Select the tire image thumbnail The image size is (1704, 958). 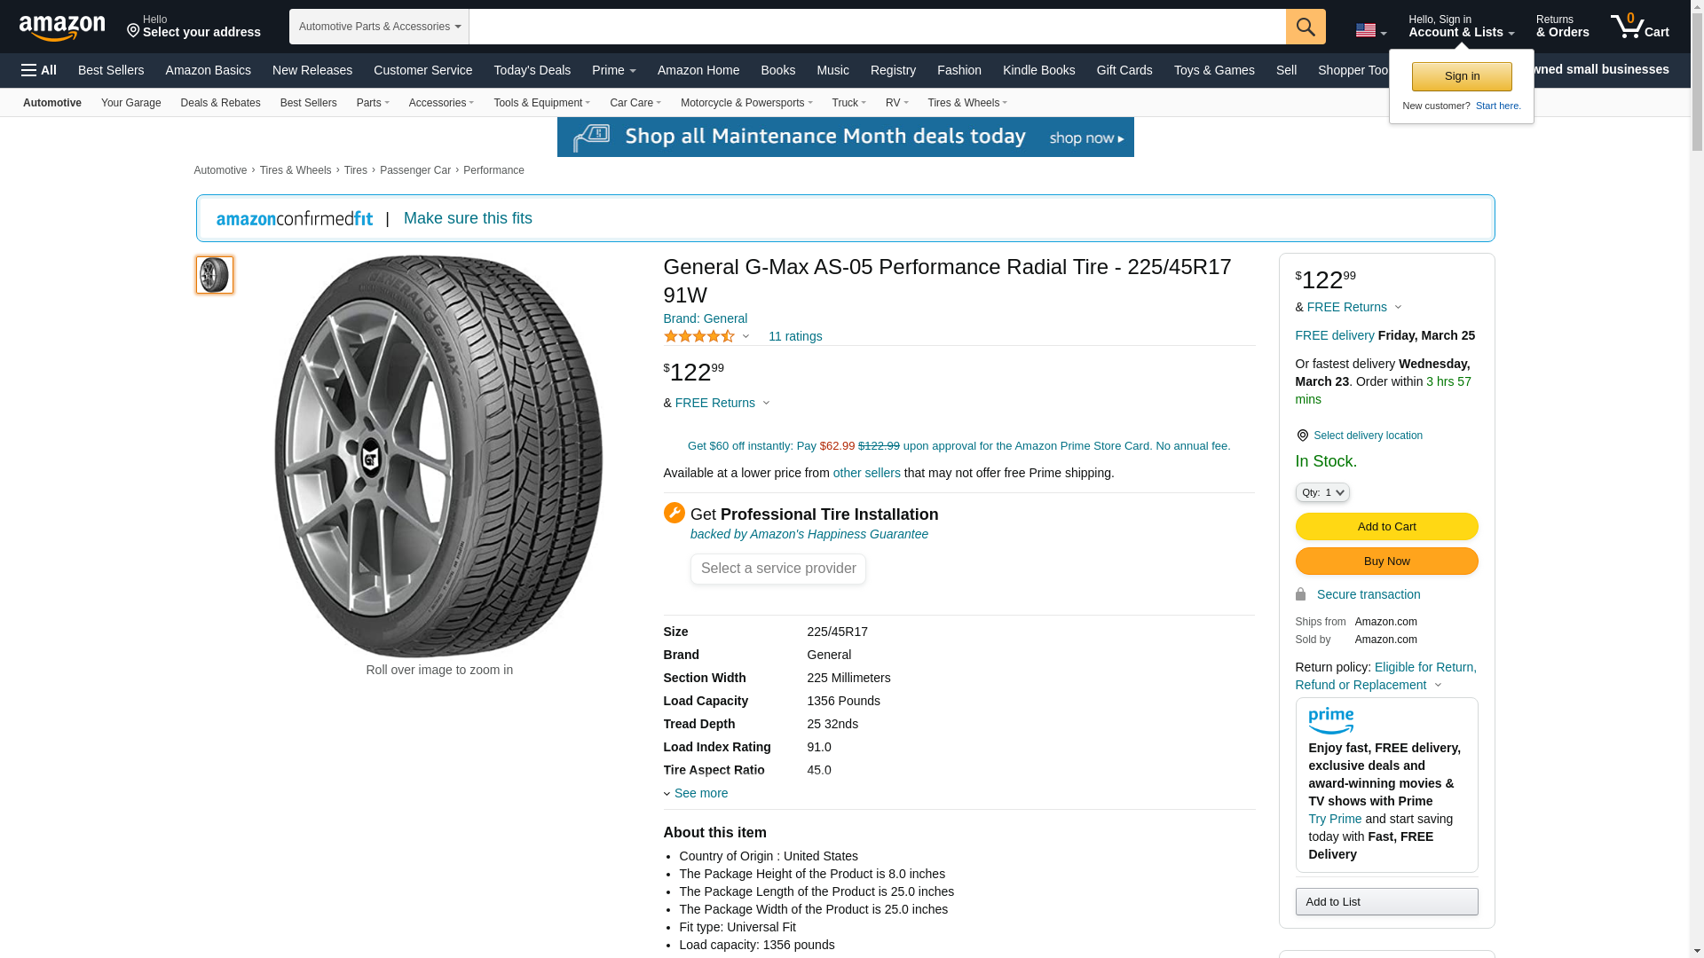[x=214, y=275]
